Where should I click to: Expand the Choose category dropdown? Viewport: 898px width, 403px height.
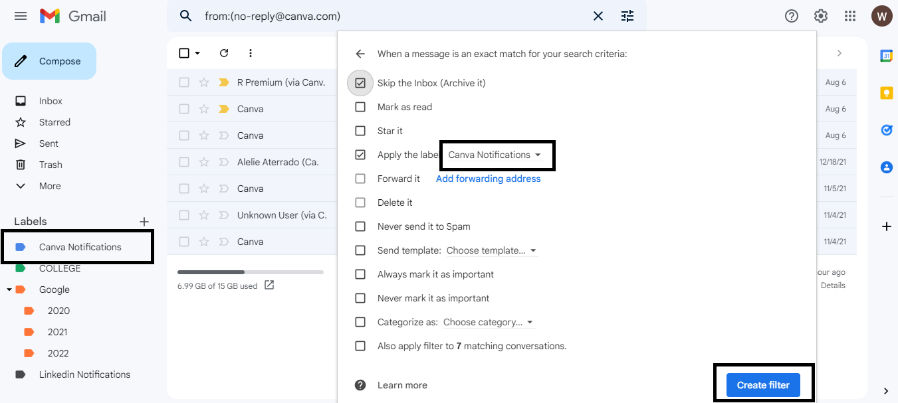(x=489, y=322)
